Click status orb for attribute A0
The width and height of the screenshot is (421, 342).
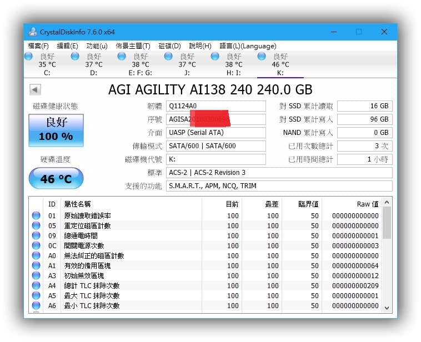click(x=36, y=255)
